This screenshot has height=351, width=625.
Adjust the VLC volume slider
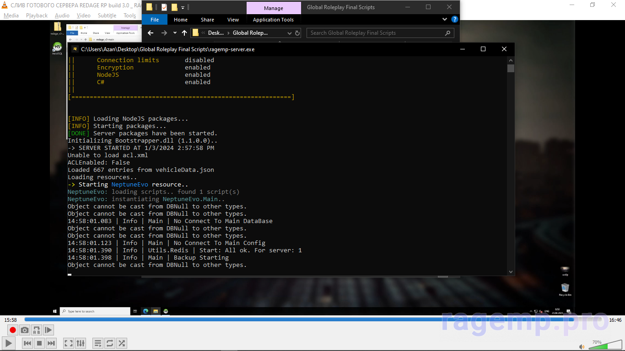pos(605,345)
